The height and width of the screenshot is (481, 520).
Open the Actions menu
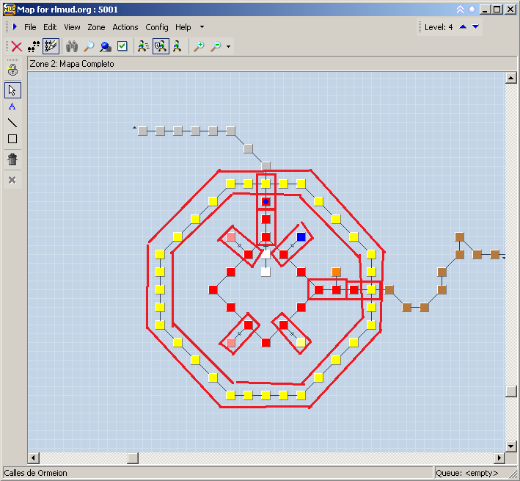[x=125, y=27]
